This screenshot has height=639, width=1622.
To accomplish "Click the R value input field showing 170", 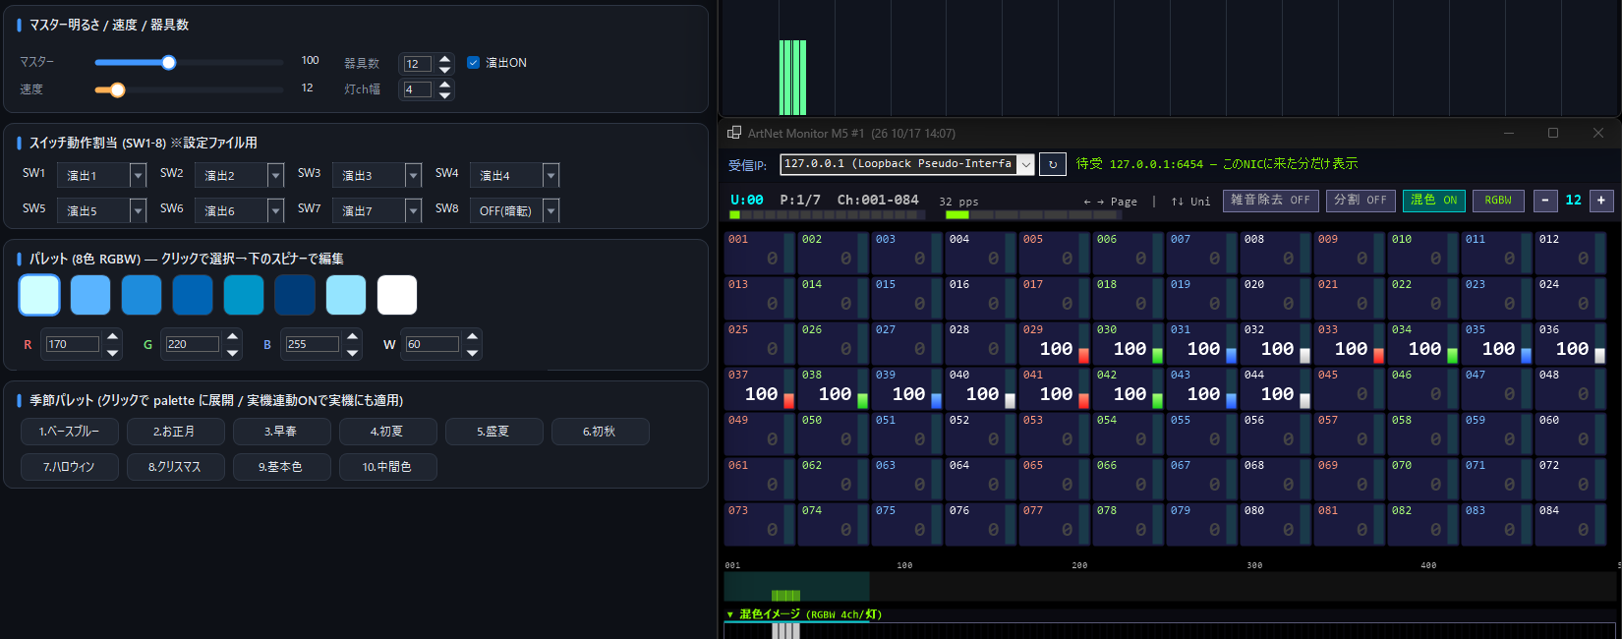I will click(73, 344).
